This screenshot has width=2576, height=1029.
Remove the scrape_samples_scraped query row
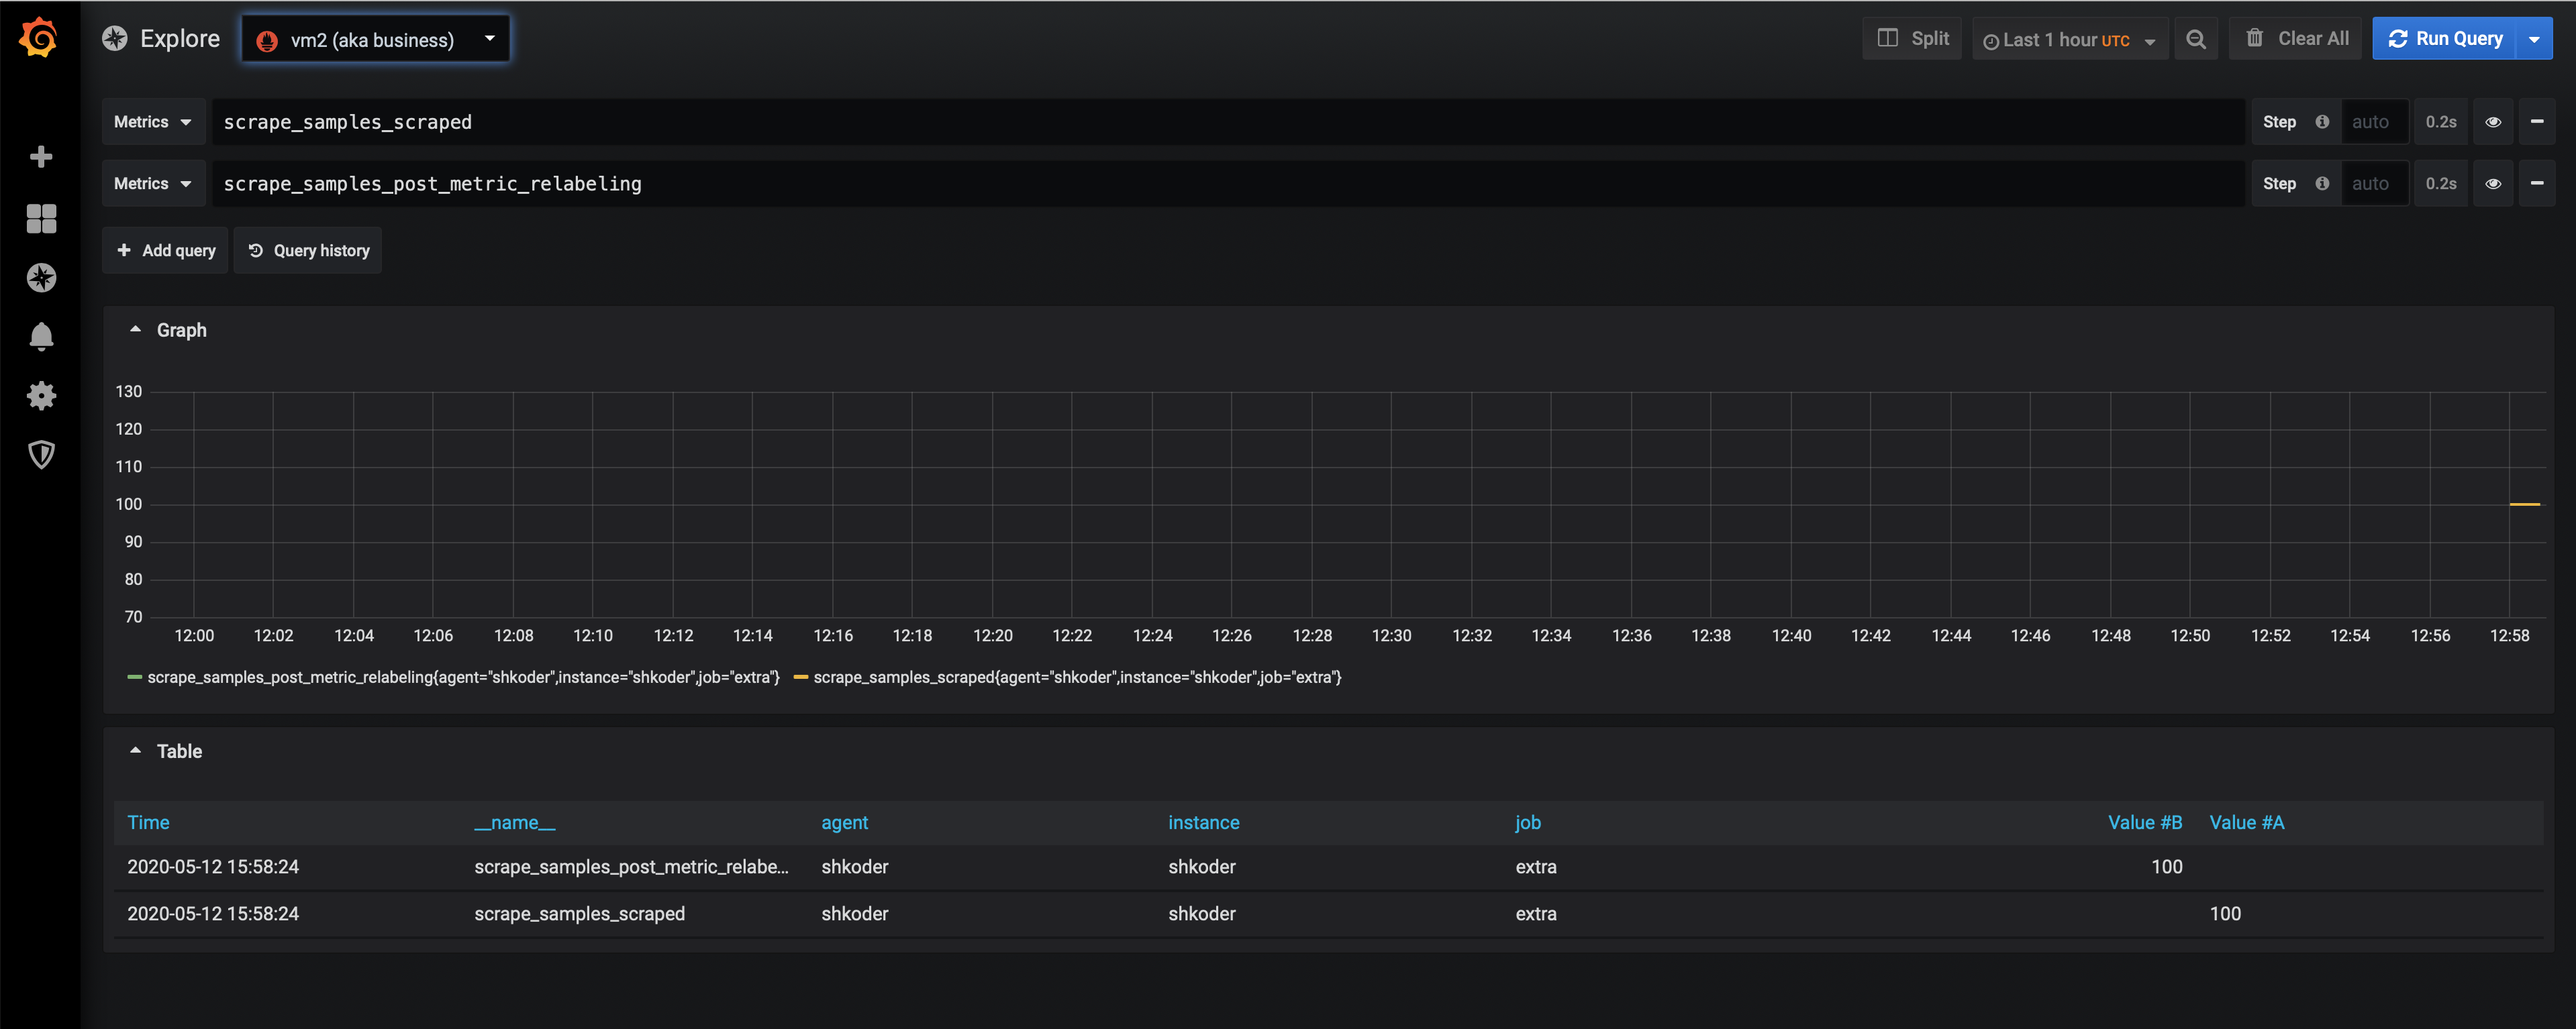point(2537,122)
